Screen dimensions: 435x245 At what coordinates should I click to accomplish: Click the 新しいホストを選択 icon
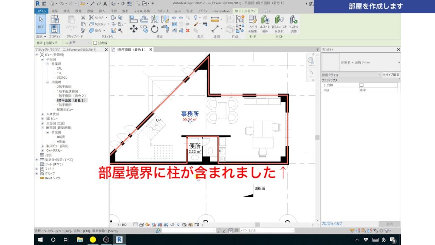click(279, 19)
